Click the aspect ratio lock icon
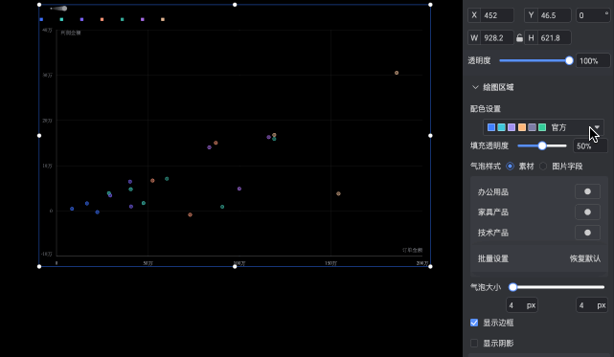Viewport: 614px width, 357px height. click(519, 38)
